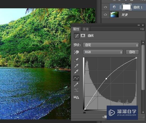Pick the white point eyedropper
Image resolution: width=146 pixels, height=123 pixels.
coord(76,72)
